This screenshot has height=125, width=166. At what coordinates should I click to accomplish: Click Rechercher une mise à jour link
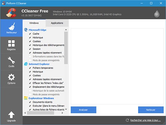point(145,120)
